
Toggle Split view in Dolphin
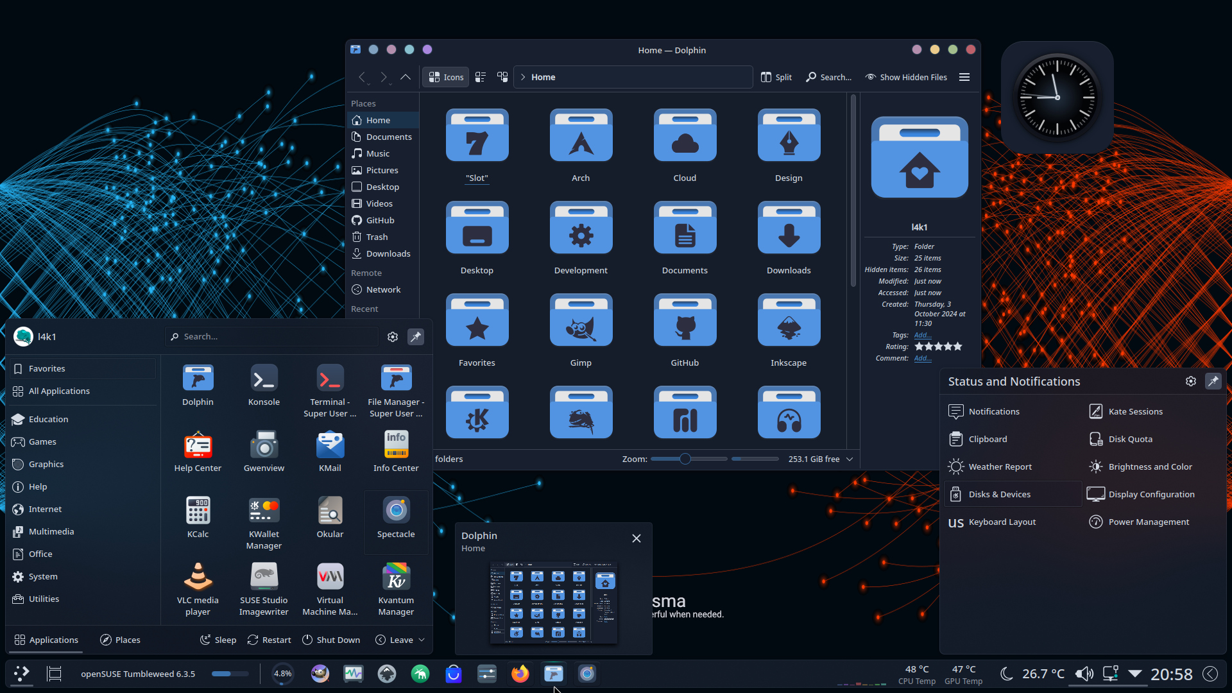pyautogui.click(x=776, y=77)
